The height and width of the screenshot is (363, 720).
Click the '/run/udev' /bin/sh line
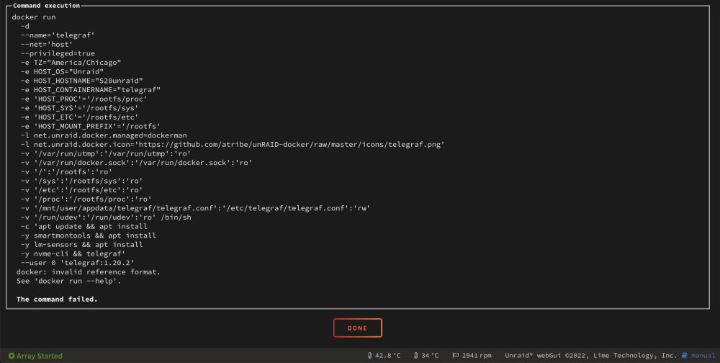tap(106, 218)
